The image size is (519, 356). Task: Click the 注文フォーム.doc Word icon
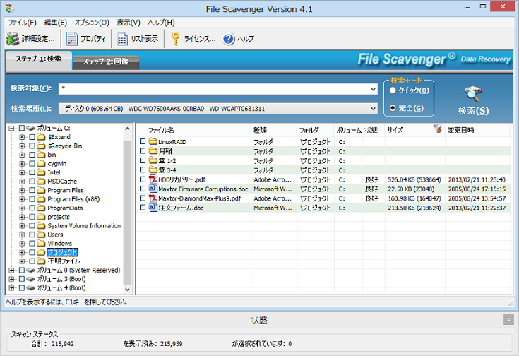[153, 208]
